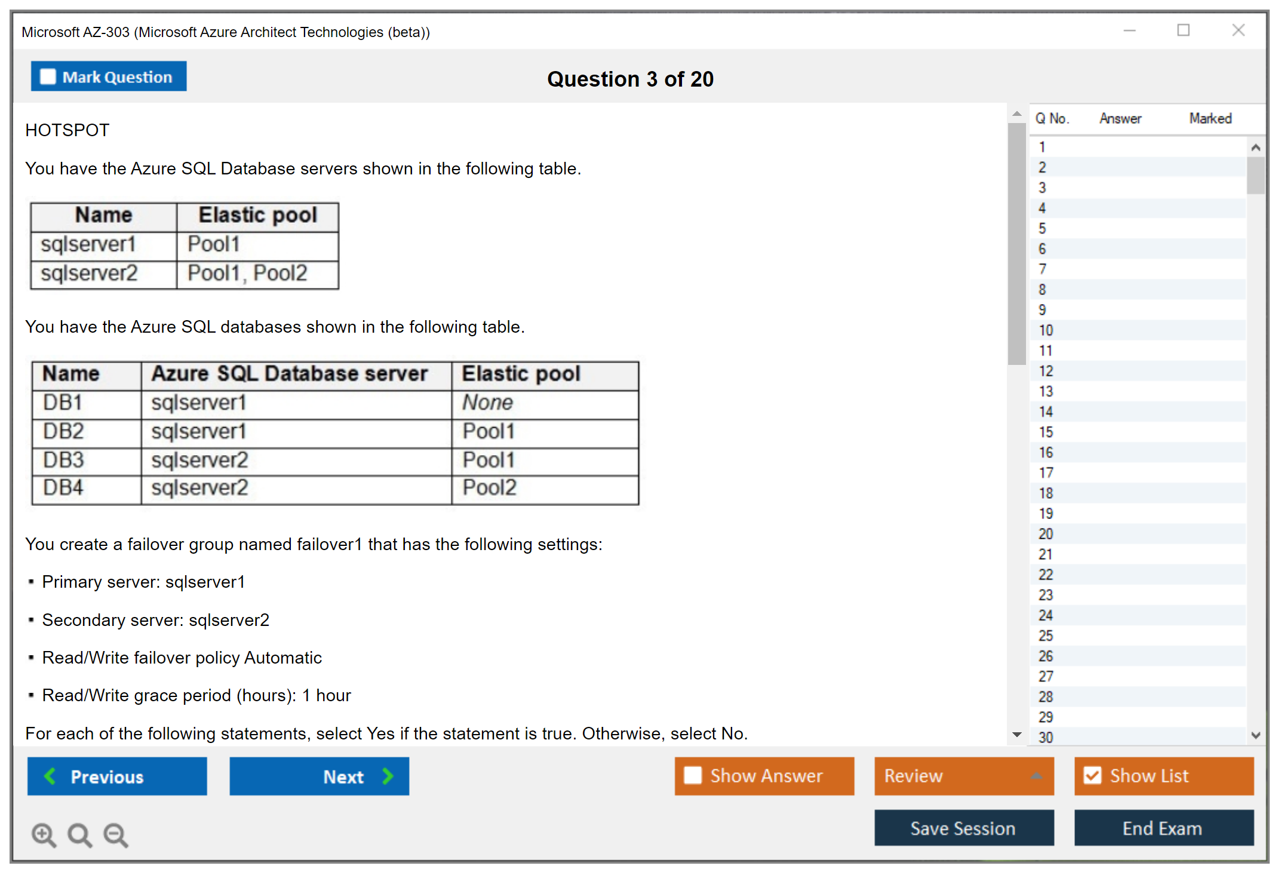Click the zoom in magnifier icon
1284x878 pixels.
pyautogui.click(x=44, y=834)
